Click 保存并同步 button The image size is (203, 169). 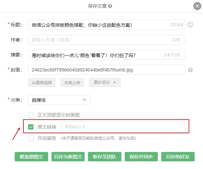(x=141, y=157)
